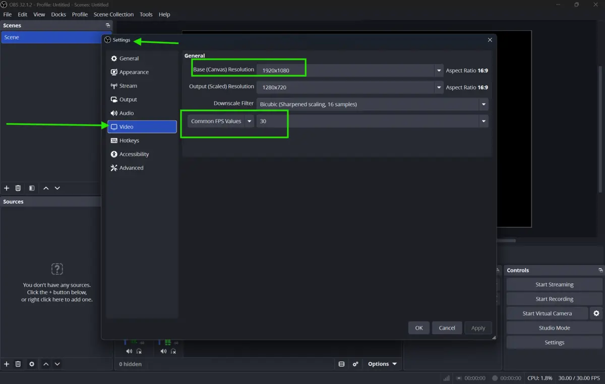Open the Hotkeys settings category
Image resolution: width=605 pixels, height=384 pixels.
(x=142, y=141)
